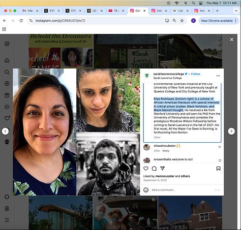
Task: Switch to Wikipedia List tab
Action: tap(180, 11)
